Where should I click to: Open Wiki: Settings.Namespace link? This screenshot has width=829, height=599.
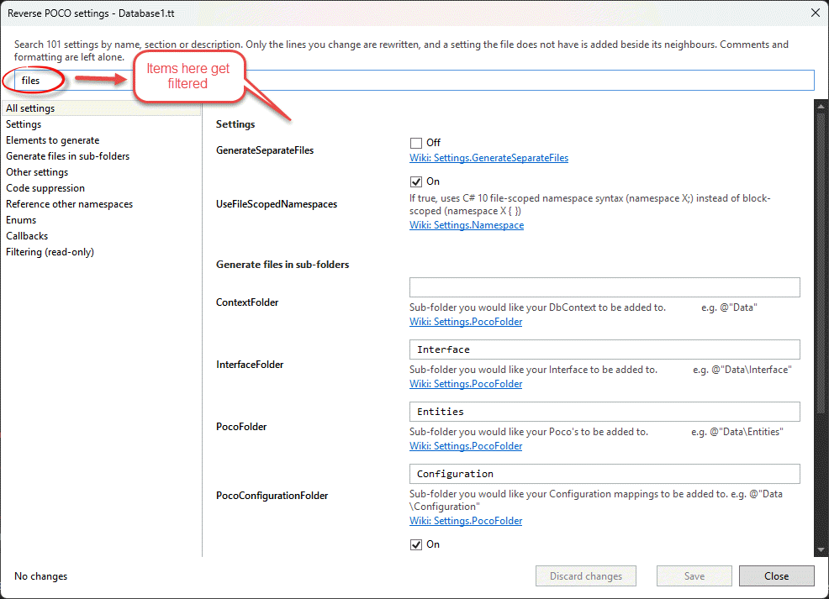click(x=467, y=225)
